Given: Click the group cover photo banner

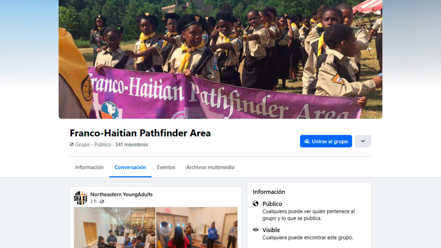Looking at the screenshot, I should point(220,59).
